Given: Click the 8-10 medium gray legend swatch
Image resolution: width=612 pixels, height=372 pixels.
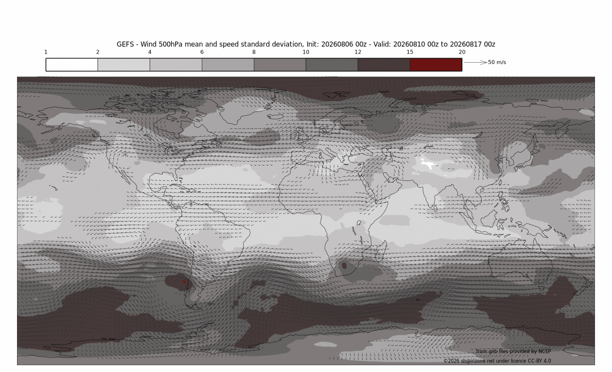Looking at the screenshot, I should click(280, 64).
